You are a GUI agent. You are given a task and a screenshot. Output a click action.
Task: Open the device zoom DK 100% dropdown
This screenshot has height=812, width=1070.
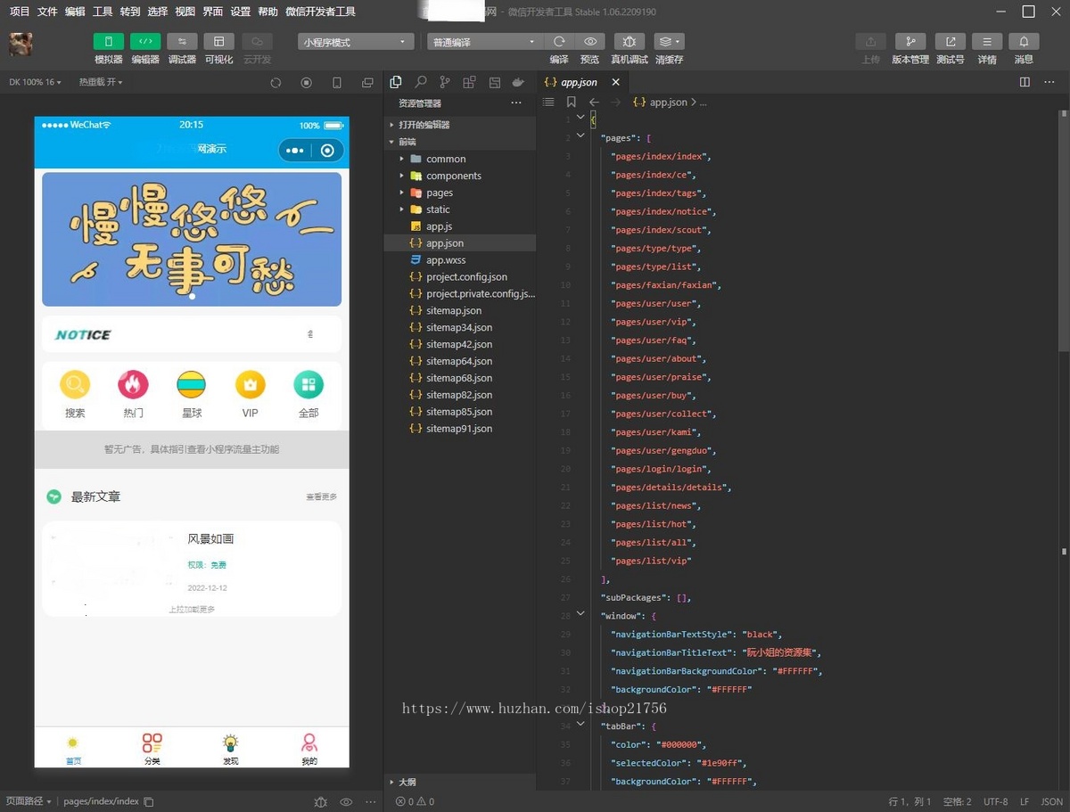(36, 82)
